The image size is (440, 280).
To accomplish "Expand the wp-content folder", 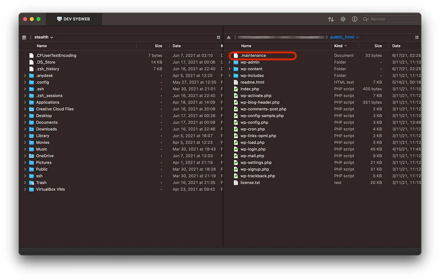I will point(230,69).
